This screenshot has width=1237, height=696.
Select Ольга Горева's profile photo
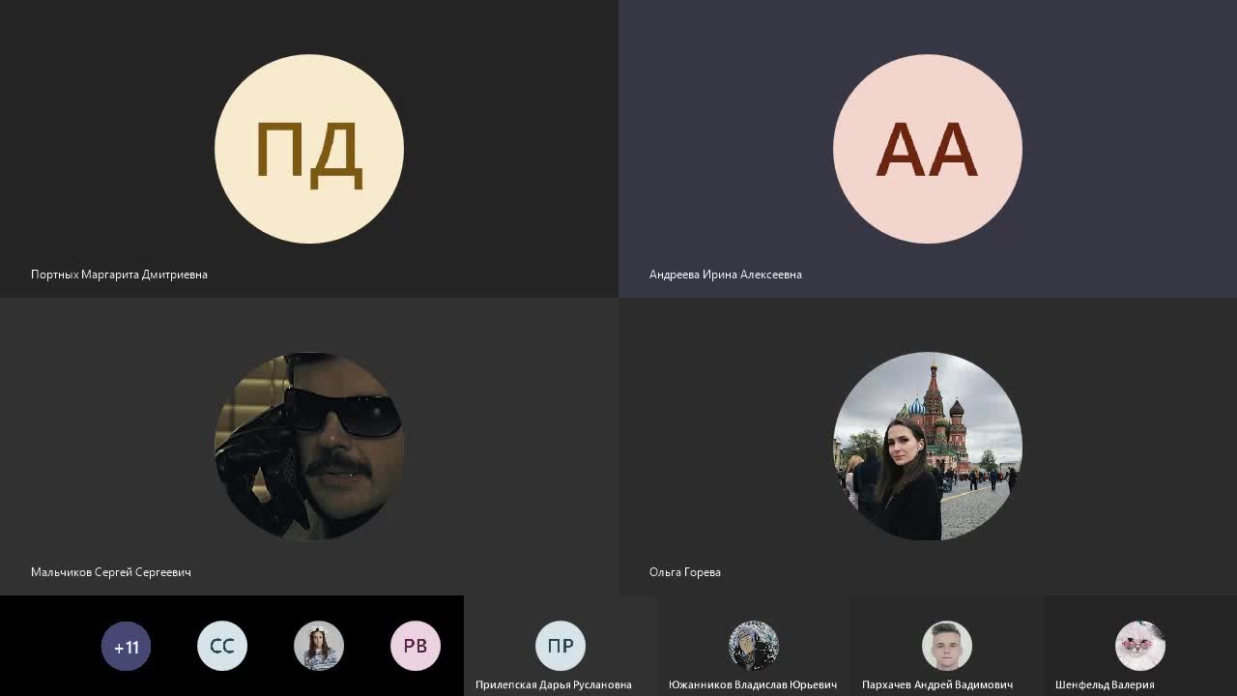[x=928, y=447]
